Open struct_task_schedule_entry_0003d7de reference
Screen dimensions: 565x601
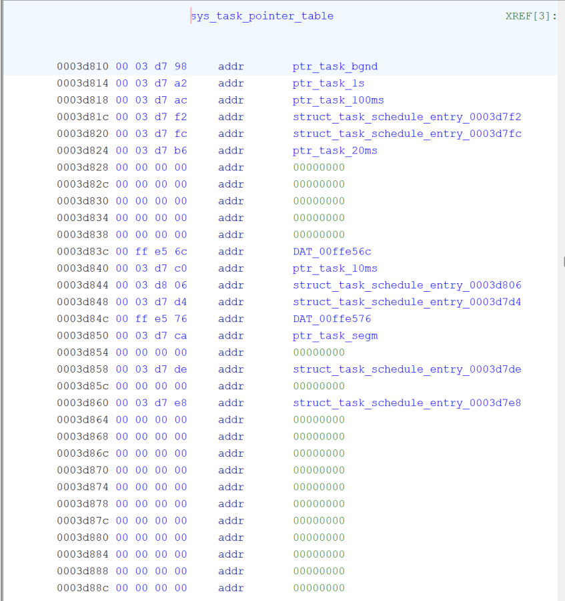click(407, 369)
